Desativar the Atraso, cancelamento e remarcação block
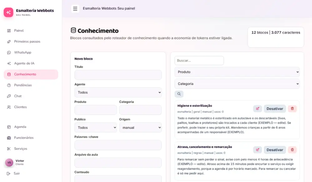The height and width of the screenshot is (182, 312). click(275, 150)
